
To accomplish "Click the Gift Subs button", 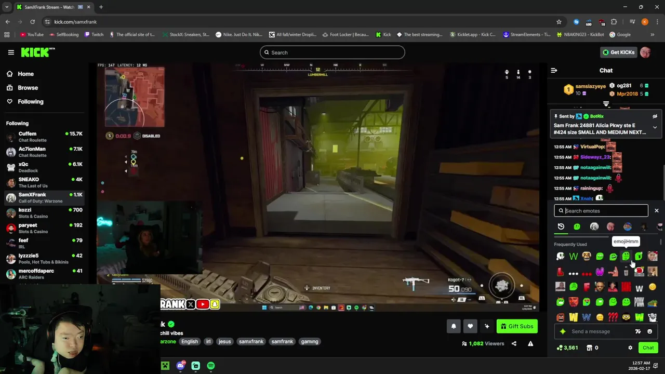I will (x=517, y=326).
